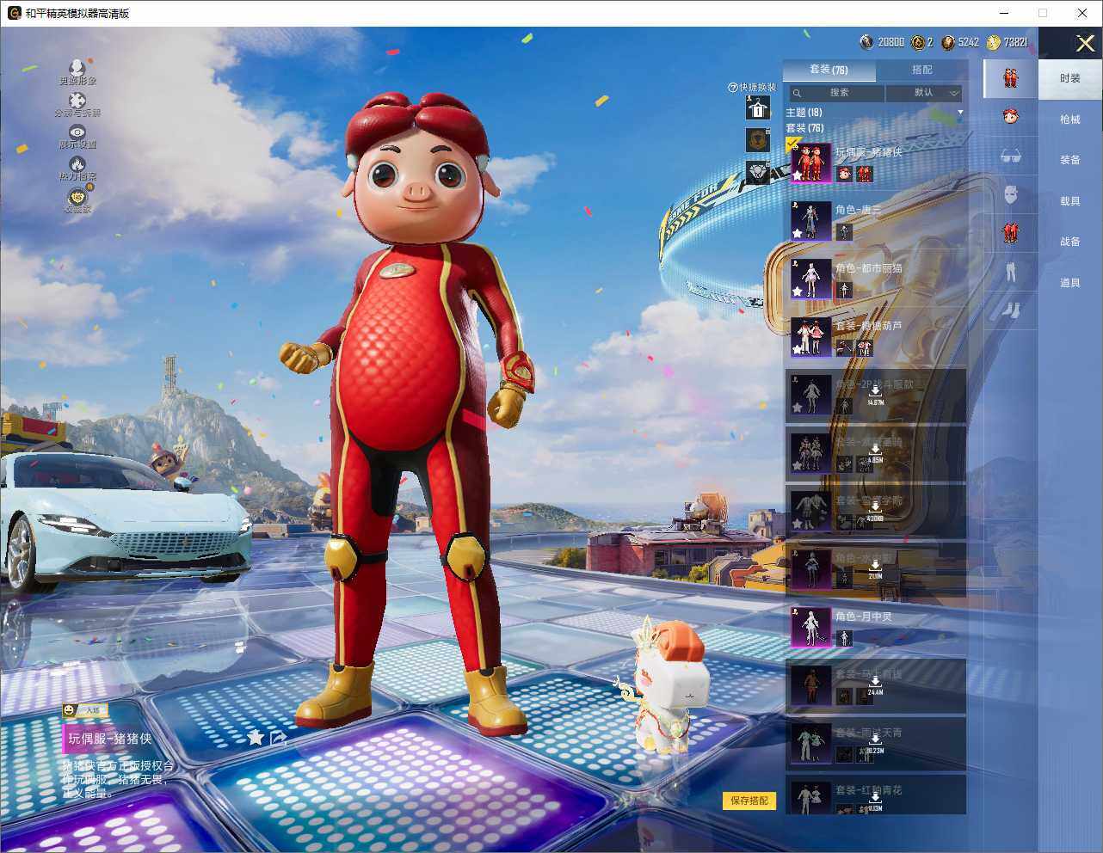Click the hanger quick-outfit slot icon
This screenshot has height=853, width=1103.
(758, 107)
